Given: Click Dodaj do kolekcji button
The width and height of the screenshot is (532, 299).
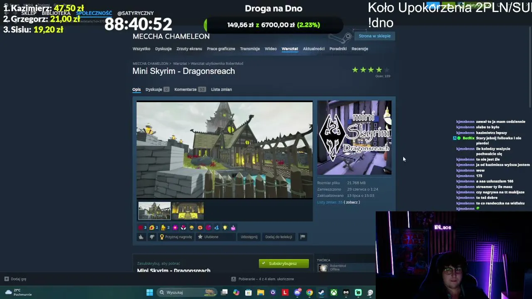Looking at the screenshot, I should 278,237.
